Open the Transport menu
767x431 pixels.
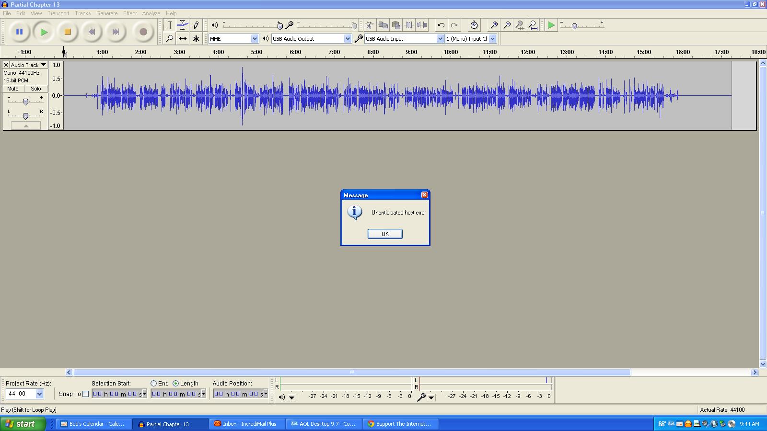pyautogui.click(x=58, y=13)
